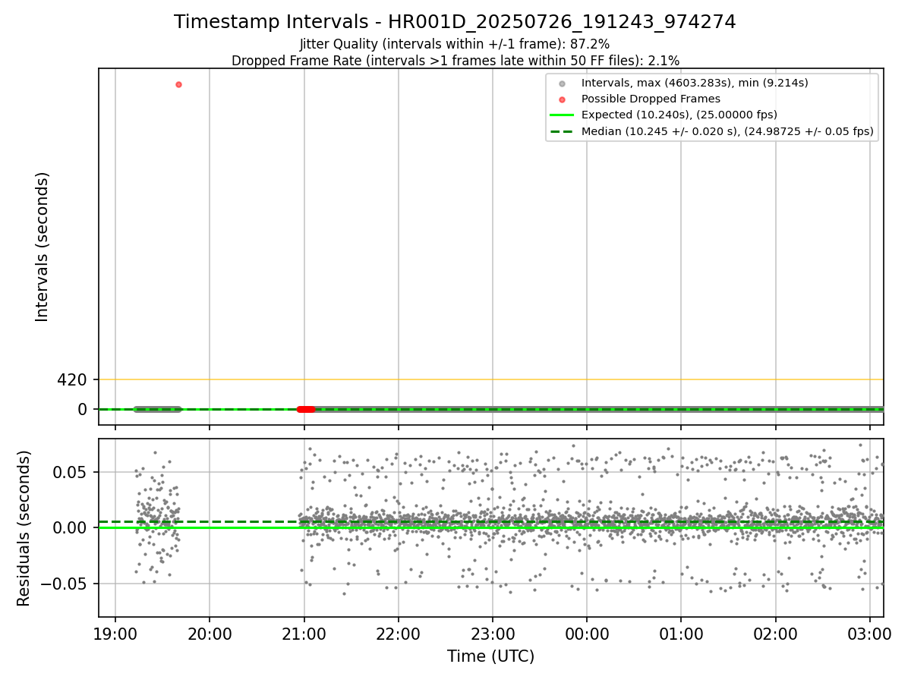Click the 'Intervals (seconds)' y-axis label
Screen dimensions: 911x683
click(x=43, y=247)
